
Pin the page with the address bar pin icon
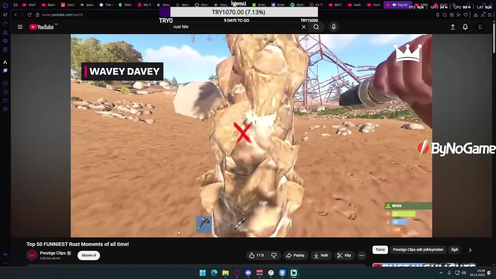[x=437, y=15]
